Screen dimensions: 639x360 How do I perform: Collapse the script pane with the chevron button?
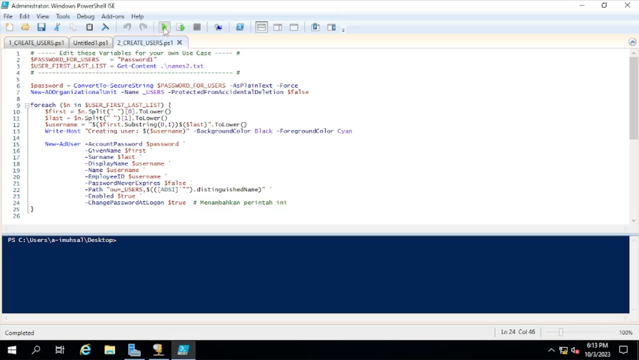(x=632, y=42)
